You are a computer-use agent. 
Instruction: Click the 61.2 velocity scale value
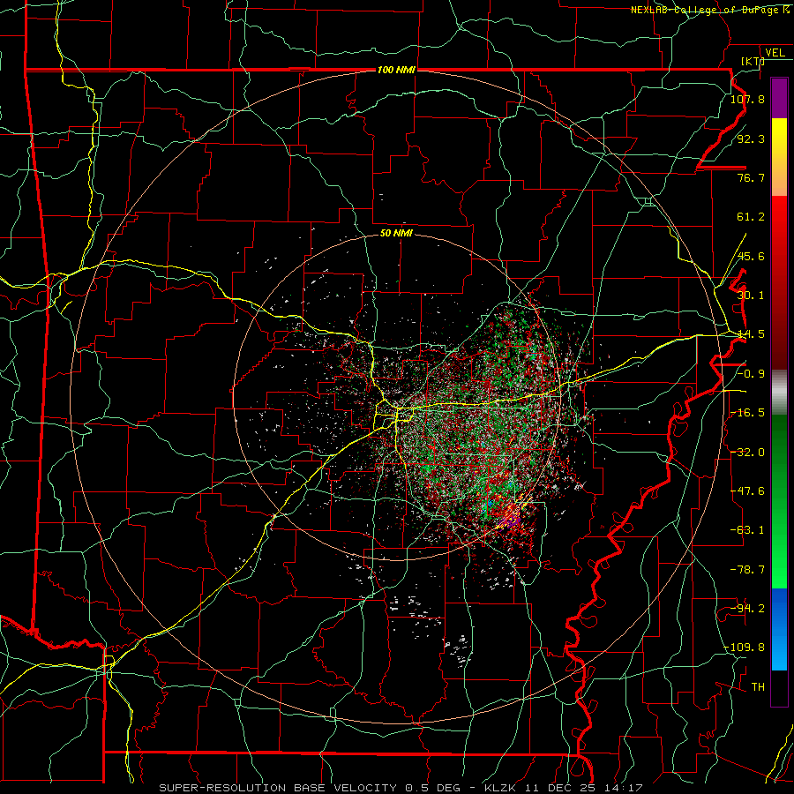[x=751, y=217]
